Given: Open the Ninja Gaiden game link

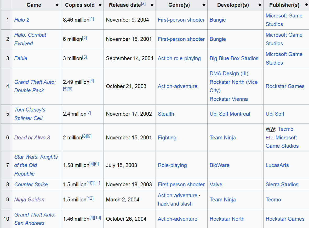Looking at the screenshot, I should [29, 200].
